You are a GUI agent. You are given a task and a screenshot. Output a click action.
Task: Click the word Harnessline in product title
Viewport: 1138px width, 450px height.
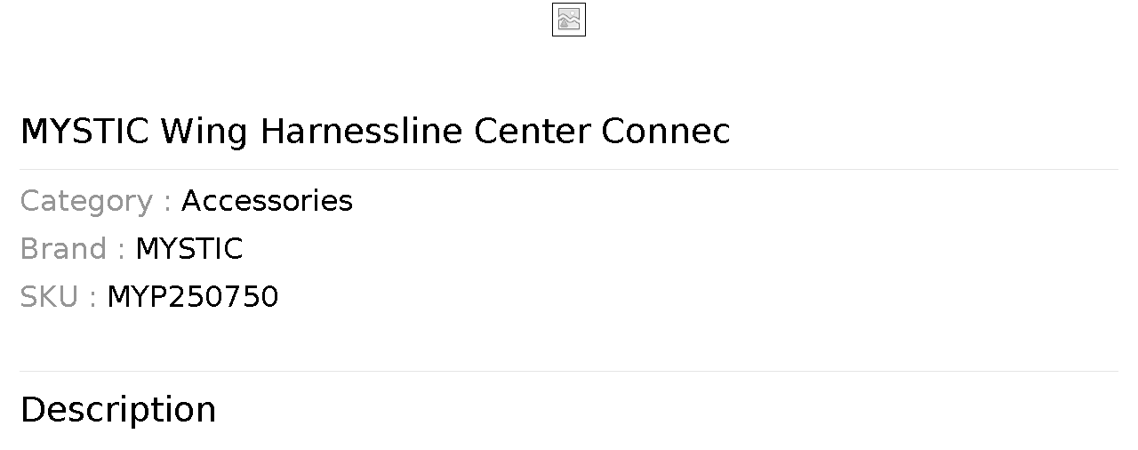coord(361,132)
